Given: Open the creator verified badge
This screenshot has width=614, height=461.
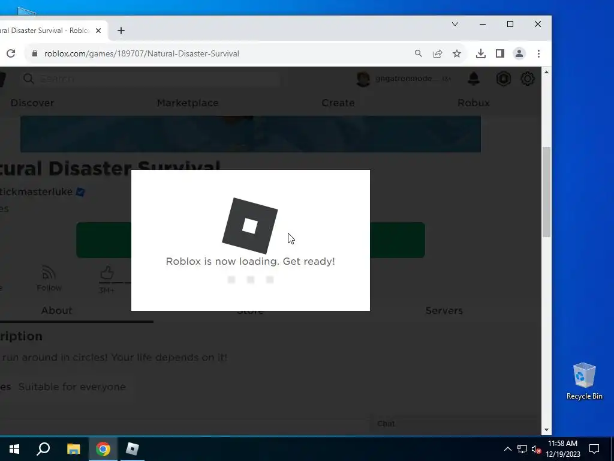Looking at the screenshot, I should click(80, 191).
